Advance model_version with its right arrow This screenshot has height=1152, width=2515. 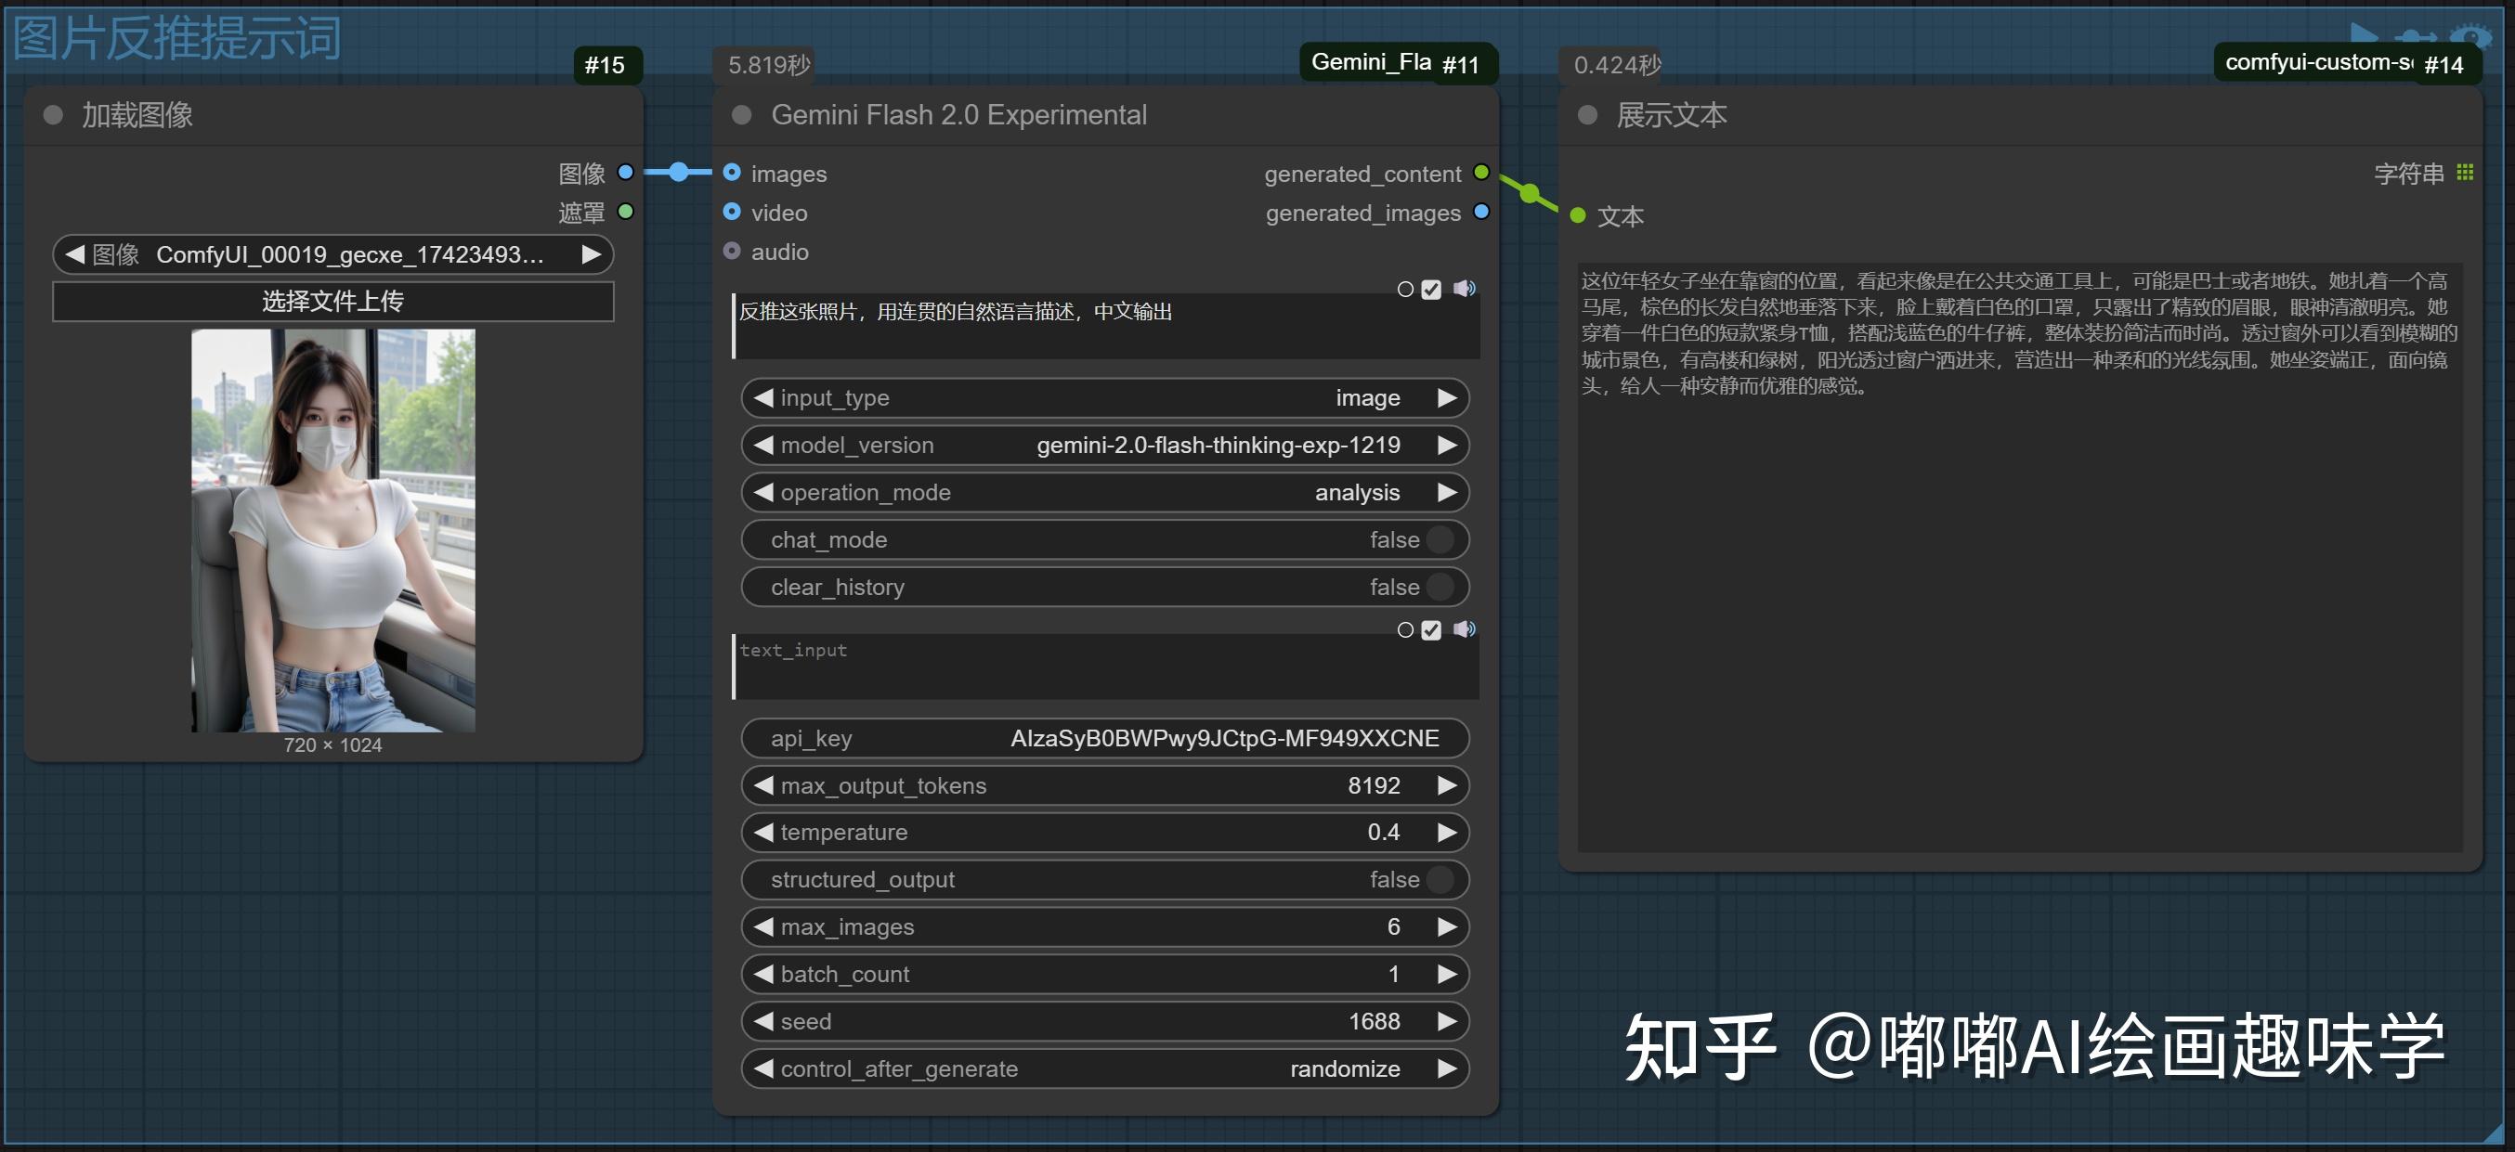click(1448, 445)
